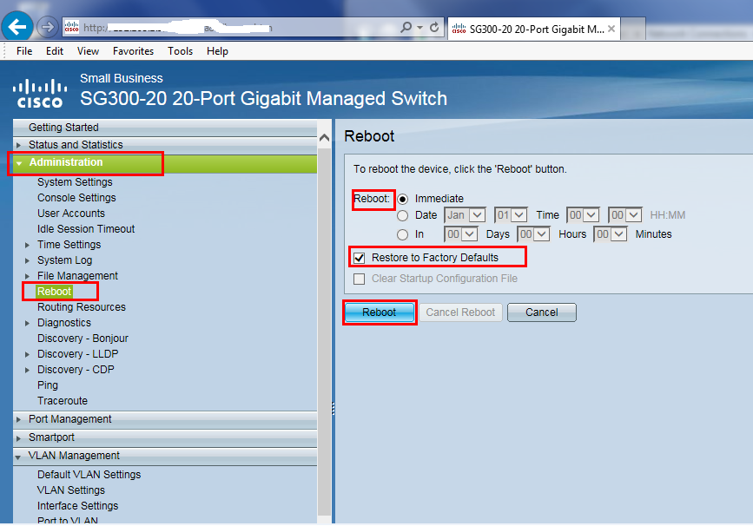
Task: Toggle Restore to Factory Defaults checkbox
Action: pos(360,258)
